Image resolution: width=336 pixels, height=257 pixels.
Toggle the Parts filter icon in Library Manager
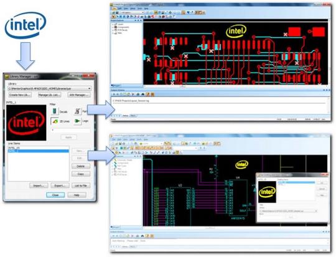coord(77,111)
